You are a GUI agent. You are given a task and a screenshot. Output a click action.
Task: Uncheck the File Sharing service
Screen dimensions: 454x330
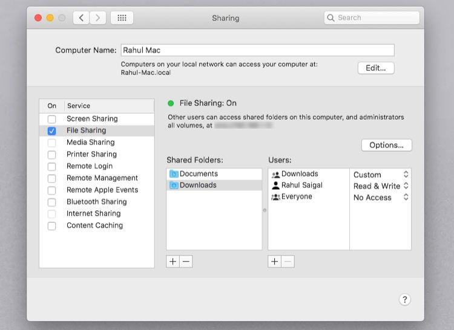click(x=52, y=131)
